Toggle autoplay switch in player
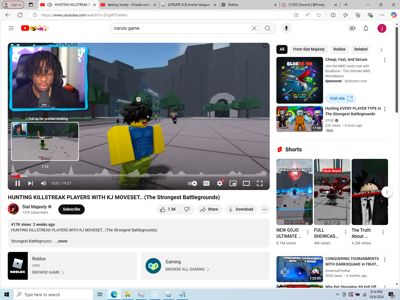Viewport: 400px width, 300px height. click(x=192, y=183)
